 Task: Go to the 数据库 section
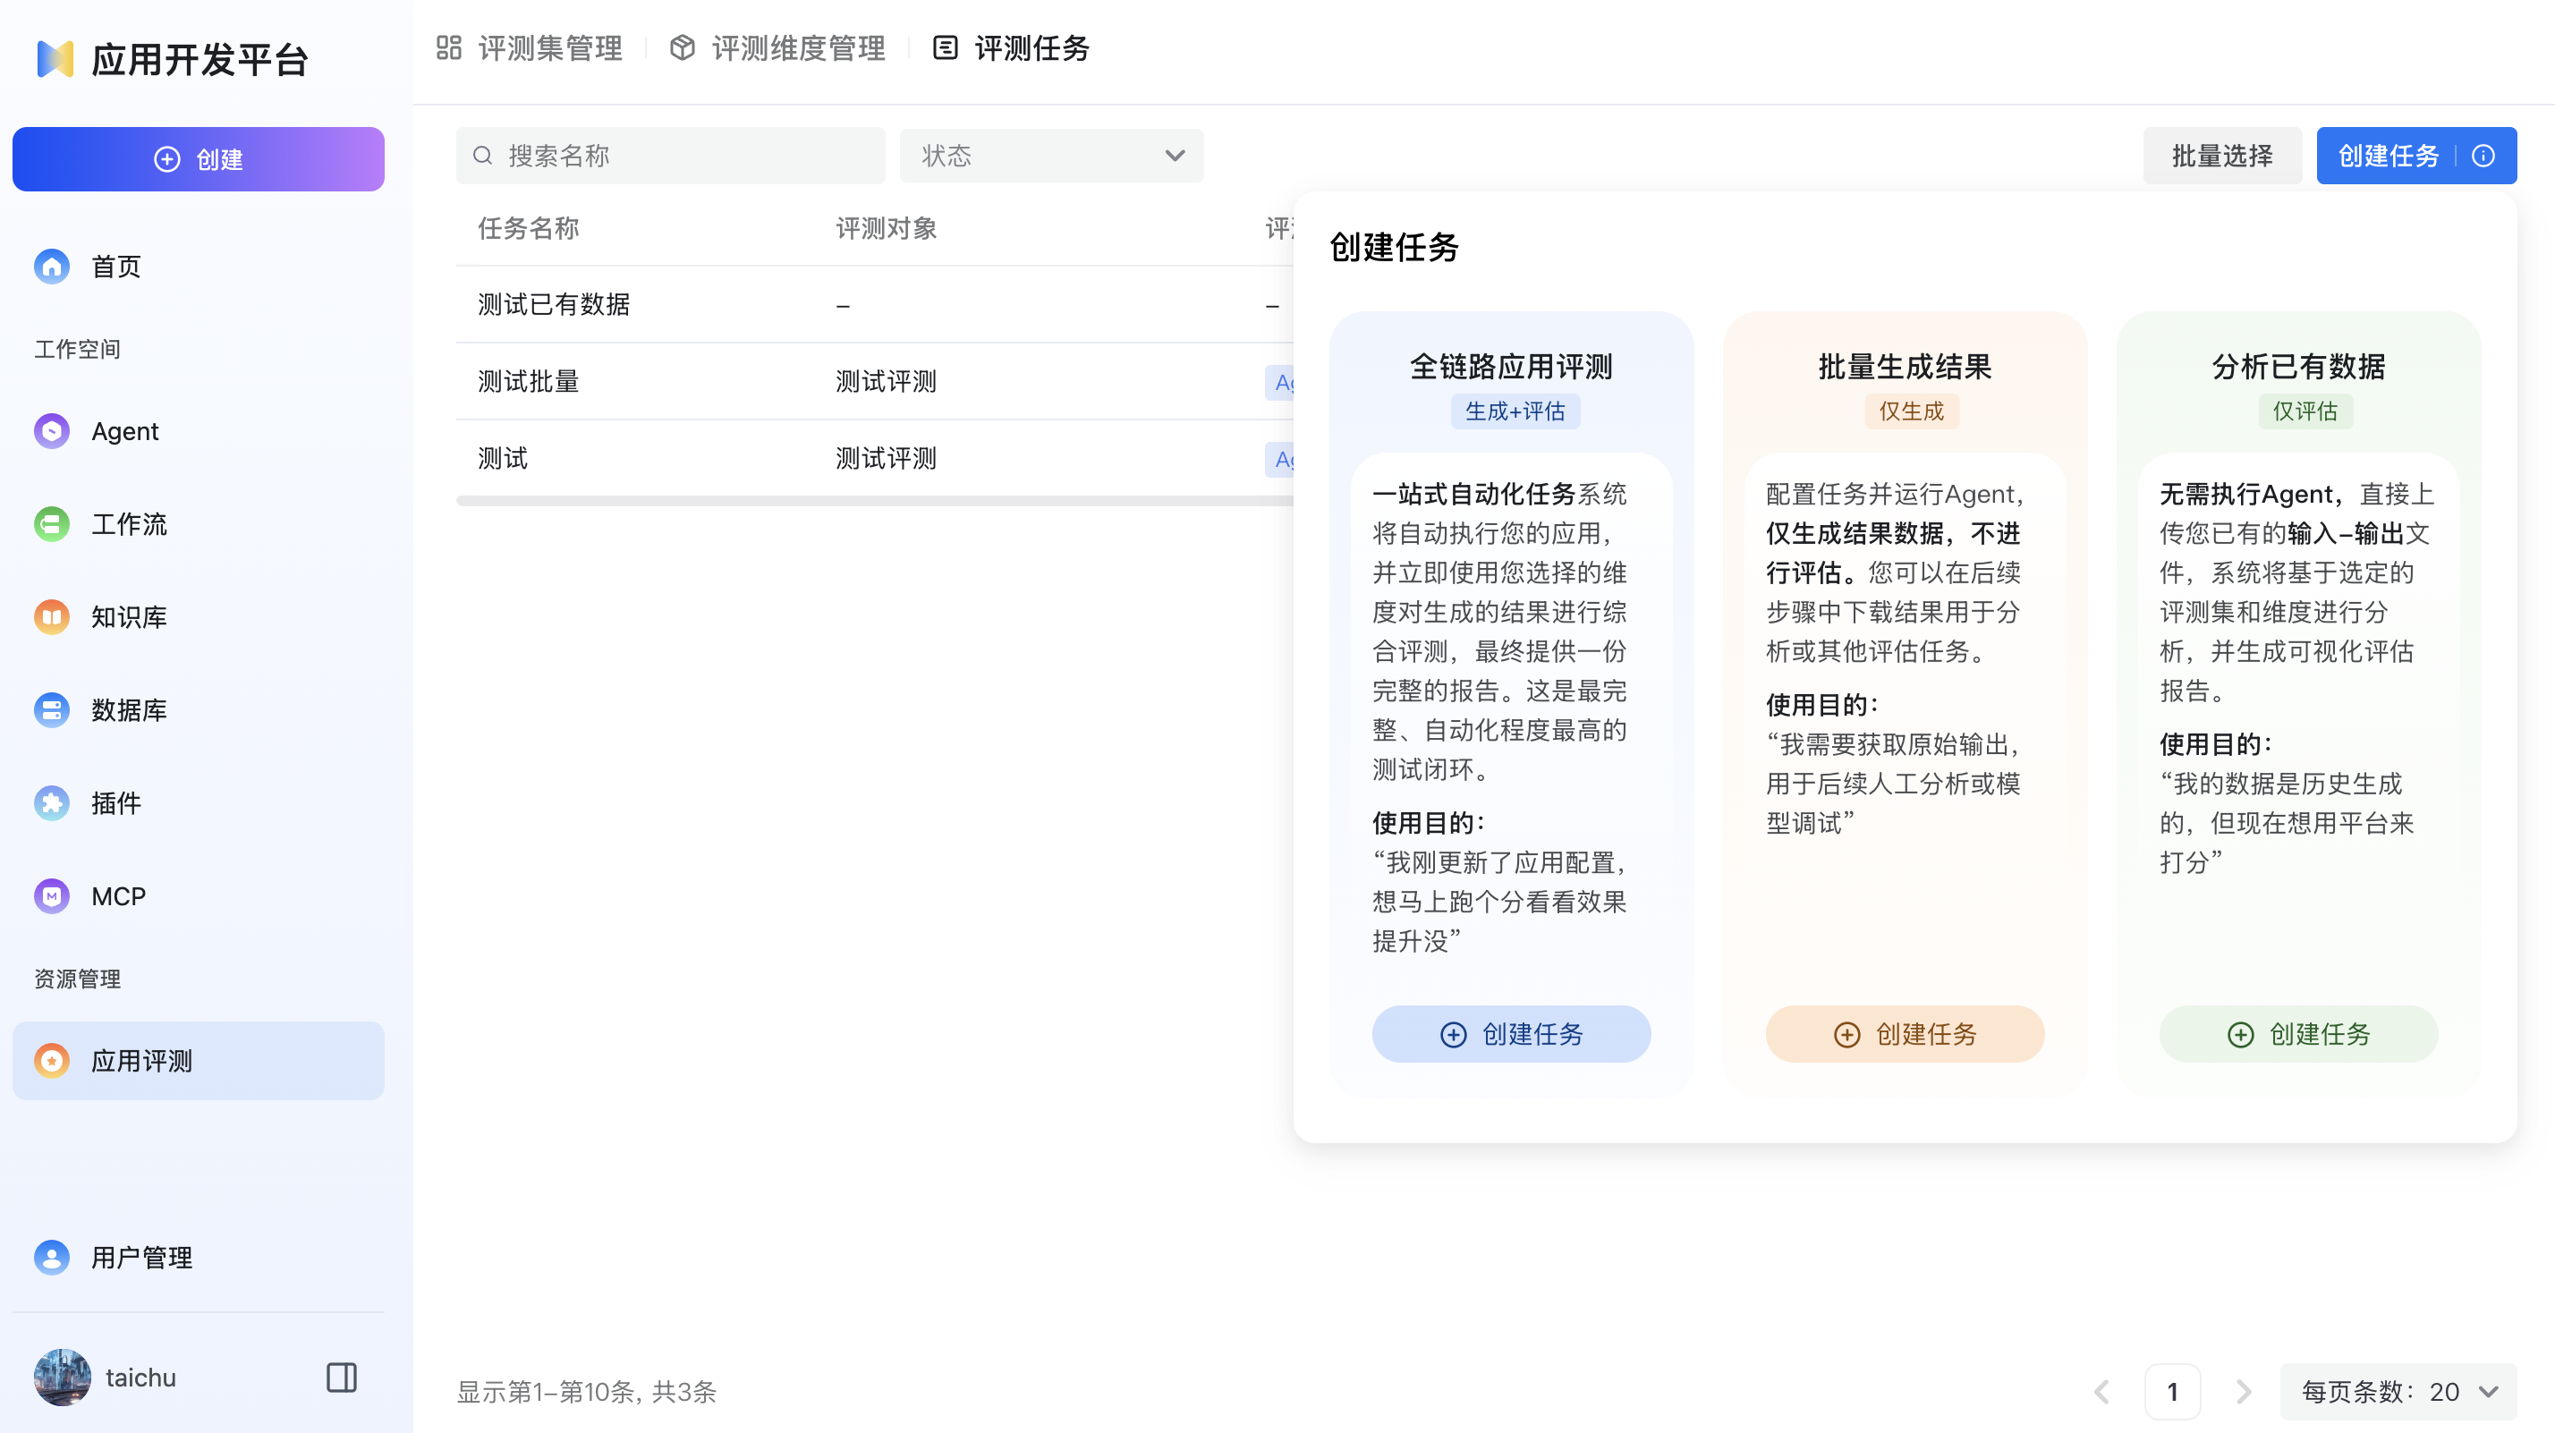128,709
